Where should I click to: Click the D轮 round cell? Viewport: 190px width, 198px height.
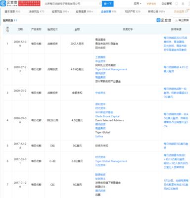52,146
